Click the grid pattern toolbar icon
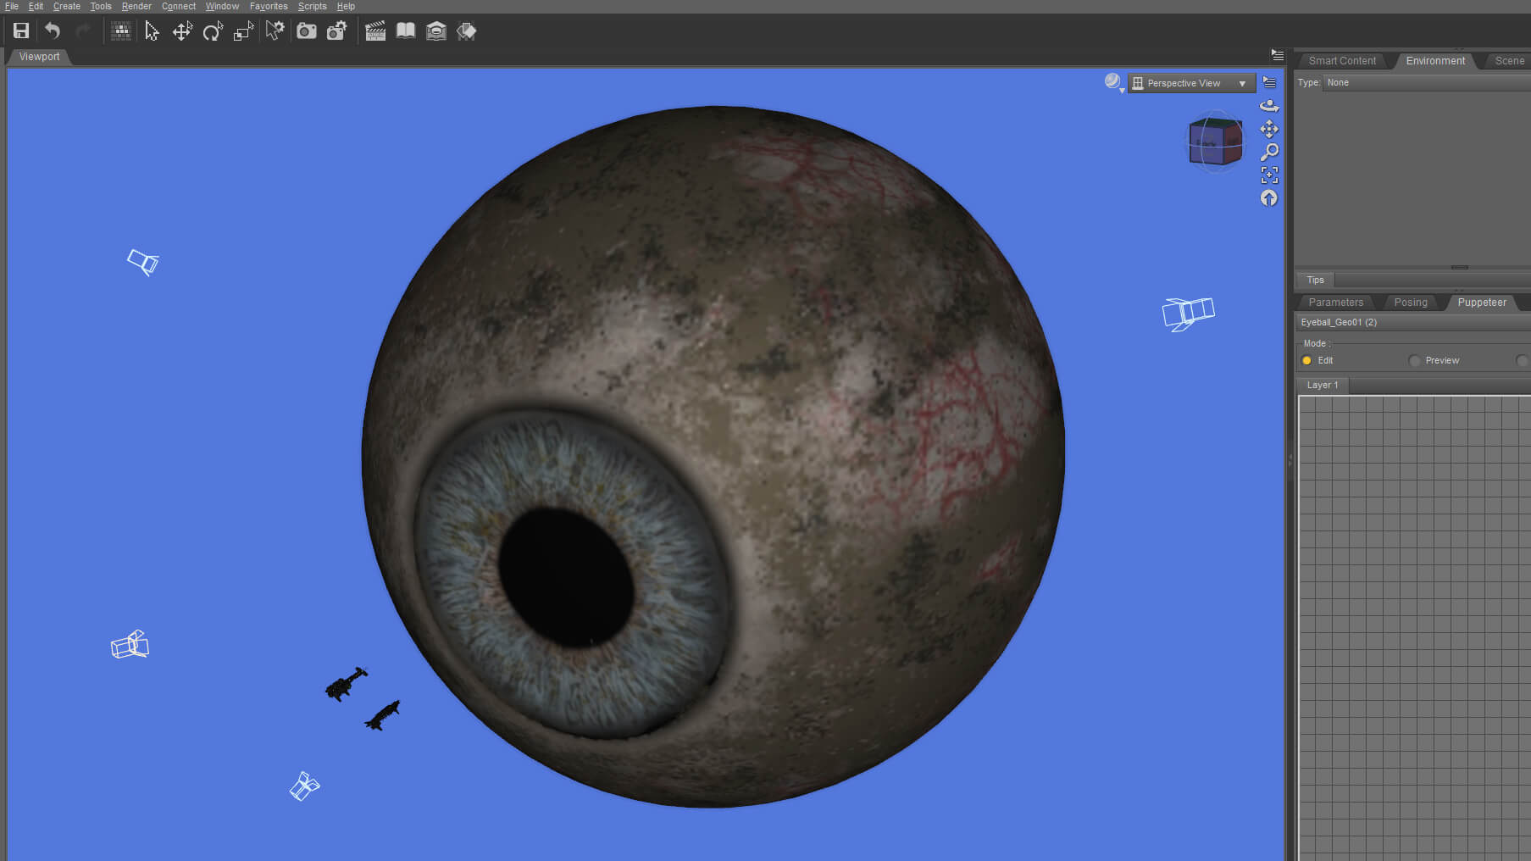Screen dimensions: 1531x861 pyautogui.click(x=121, y=31)
